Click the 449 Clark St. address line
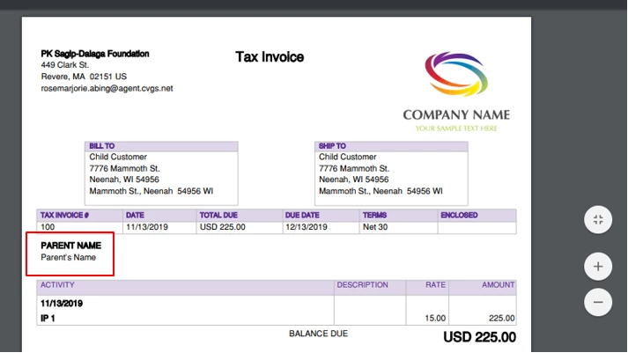 pos(65,65)
